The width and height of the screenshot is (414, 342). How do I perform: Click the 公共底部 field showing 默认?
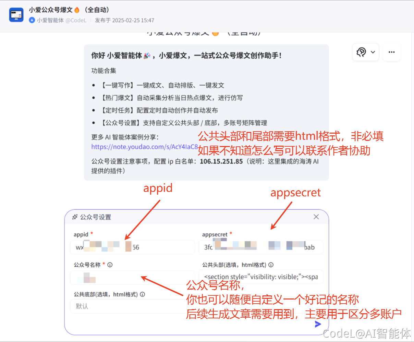pyautogui.click(x=127, y=306)
